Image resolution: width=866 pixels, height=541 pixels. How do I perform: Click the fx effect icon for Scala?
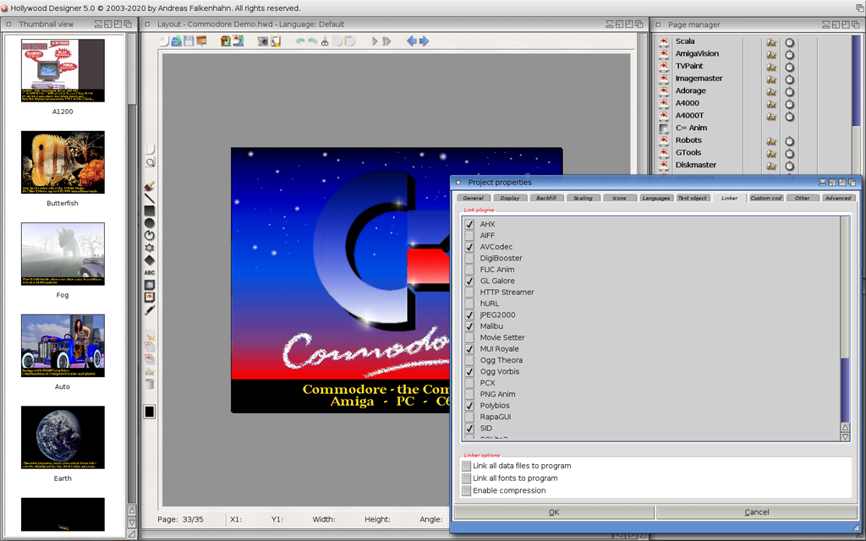tap(771, 42)
